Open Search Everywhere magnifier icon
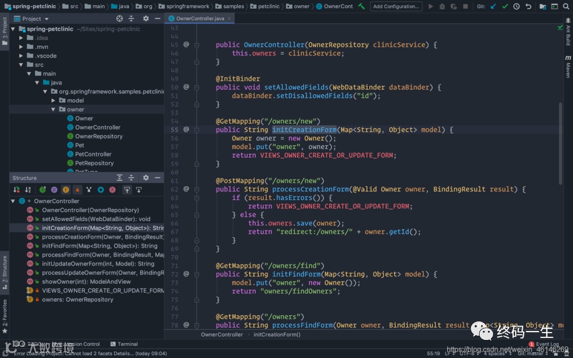Viewport: 573px width, 358px height. (x=566, y=6)
